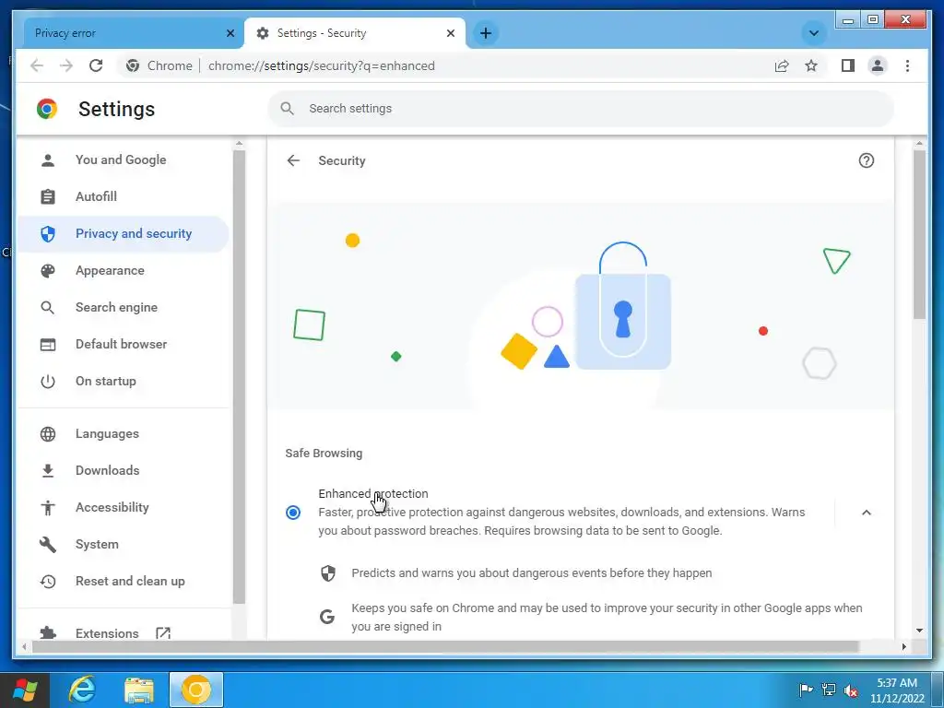Image resolution: width=944 pixels, height=708 pixels.
Task: Go to Downloads settings
Action: click(x=124, y=471)
